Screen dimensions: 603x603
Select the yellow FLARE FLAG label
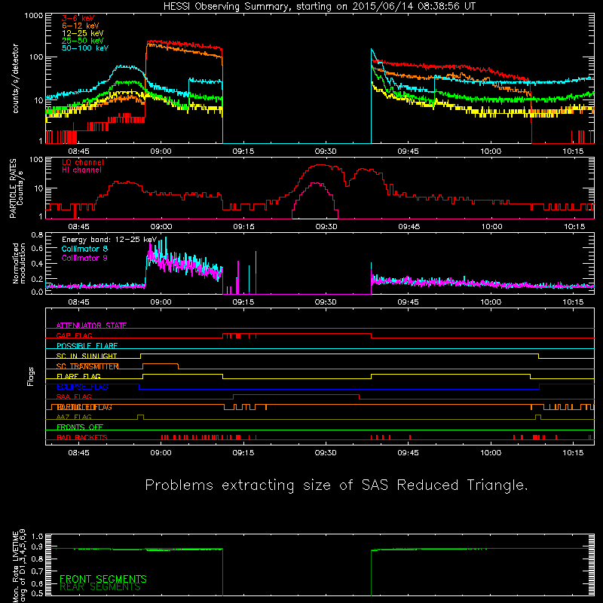coord(78,376)
